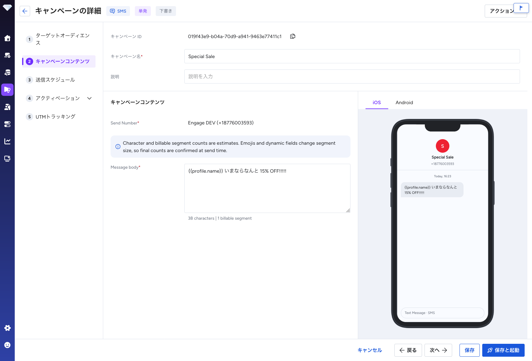Open the Campaigns megaphone icon in sidebar
The height and width of the screenshot is (361, 532).
coord(7,90)
